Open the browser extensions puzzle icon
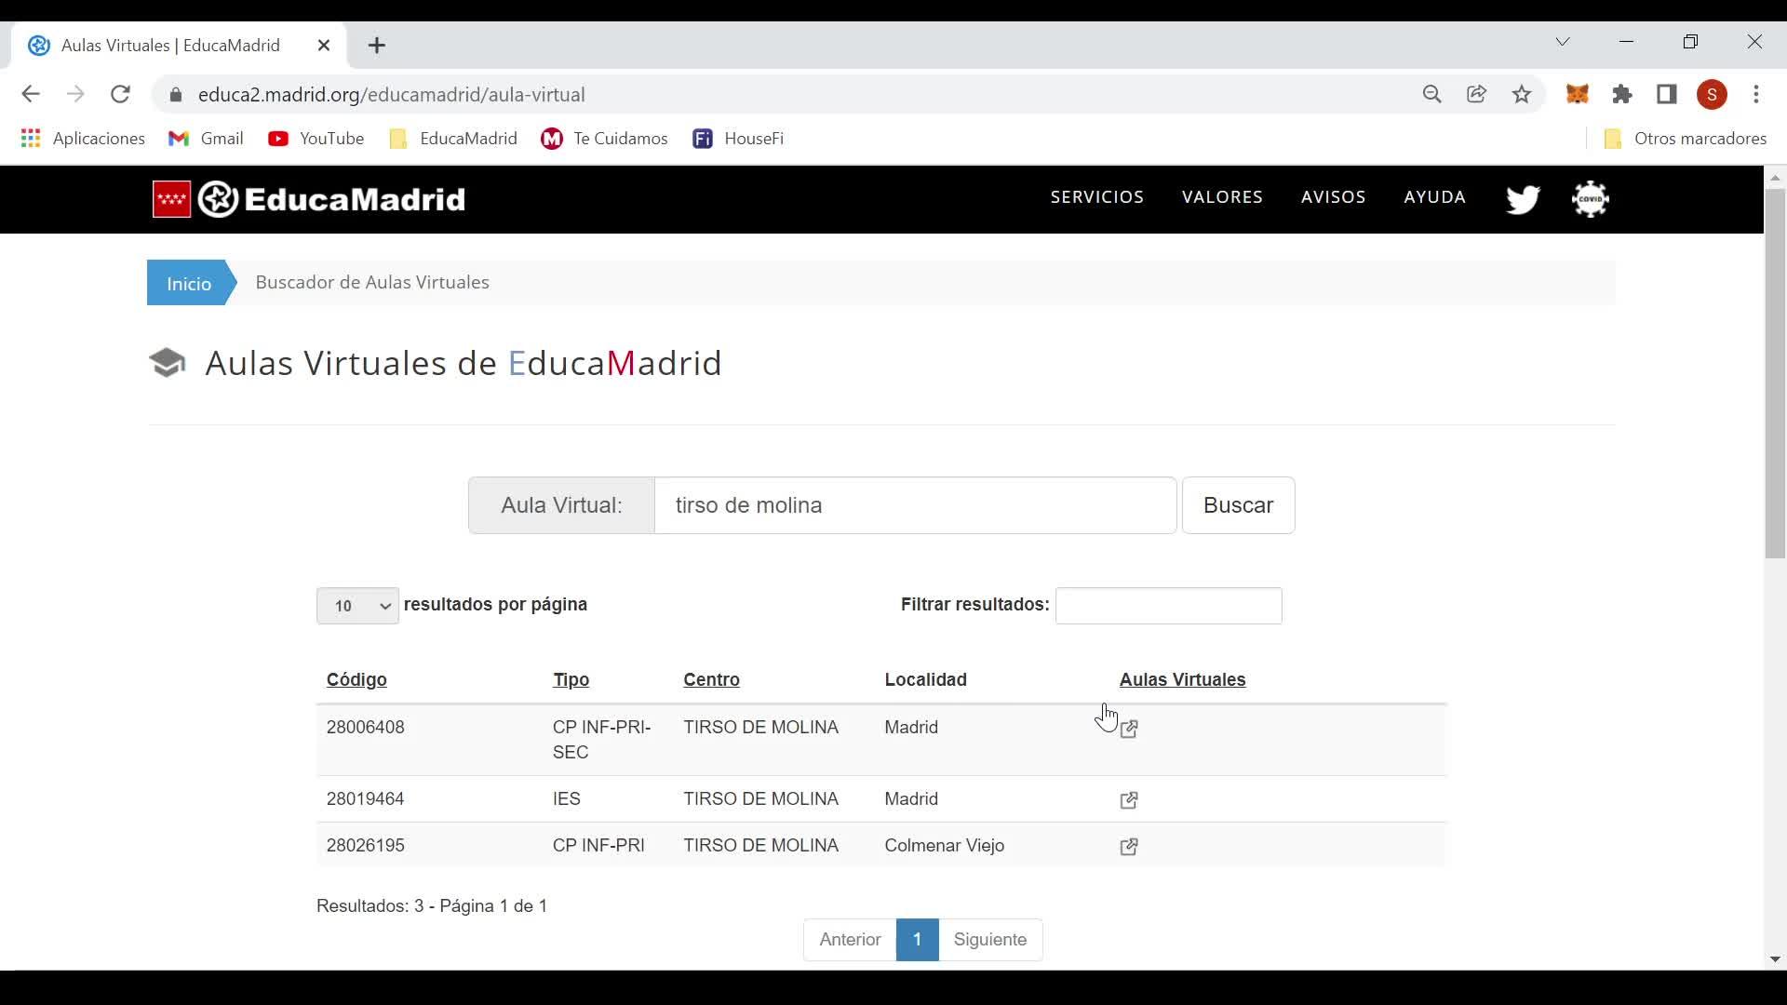Viewport: 1787px width, 1005px height. click(x=1622, y=95)
